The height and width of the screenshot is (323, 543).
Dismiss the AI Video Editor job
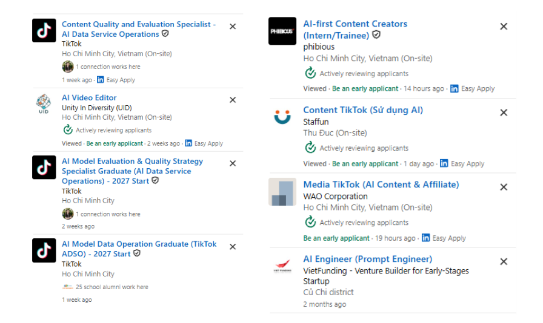pyautogui.click(x=233, y=100)
